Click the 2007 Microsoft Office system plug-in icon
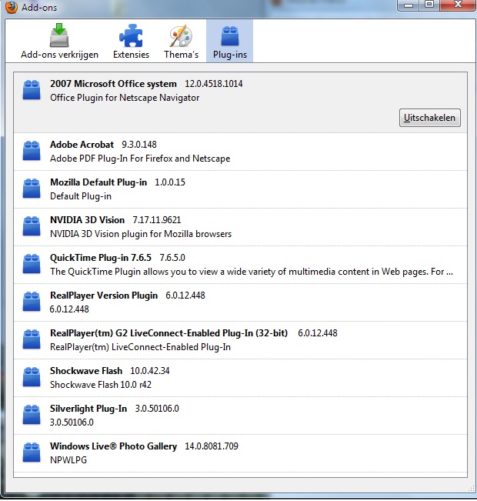 pyautogui.click(x=32, y=90)
